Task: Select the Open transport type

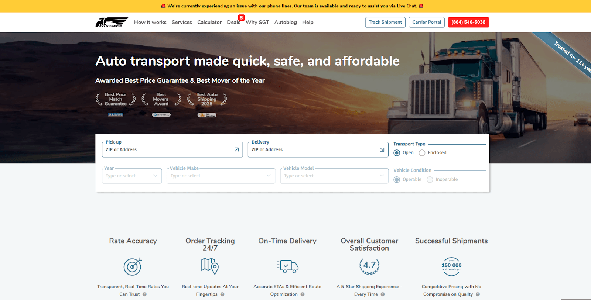Action: 397,153
